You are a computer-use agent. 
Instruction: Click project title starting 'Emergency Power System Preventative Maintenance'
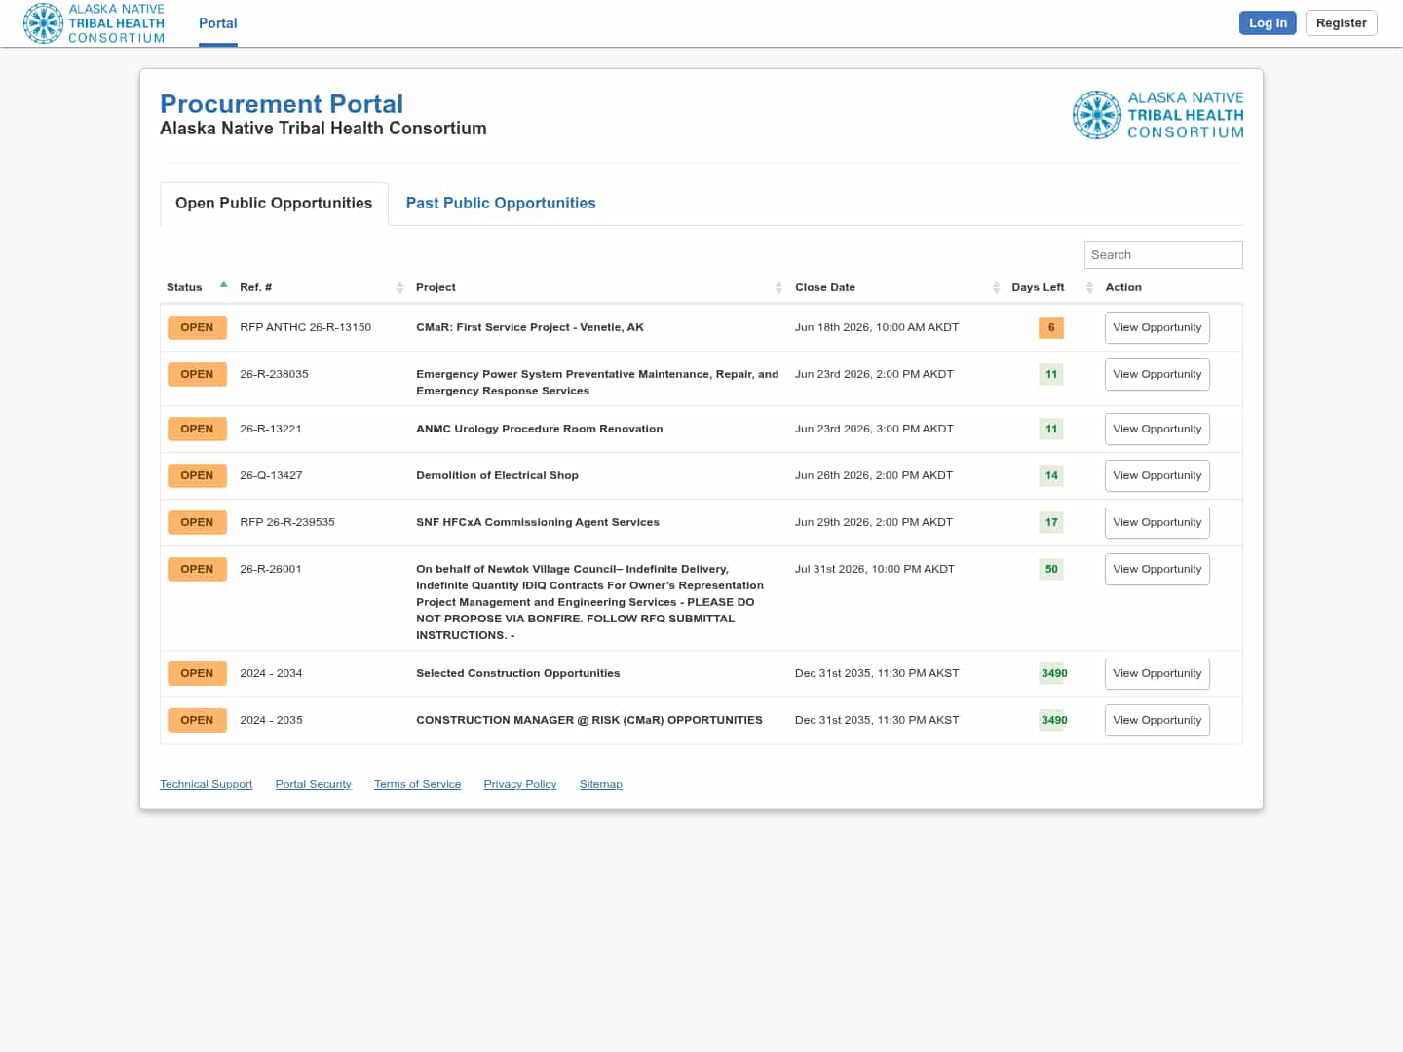tap(597, 382)
